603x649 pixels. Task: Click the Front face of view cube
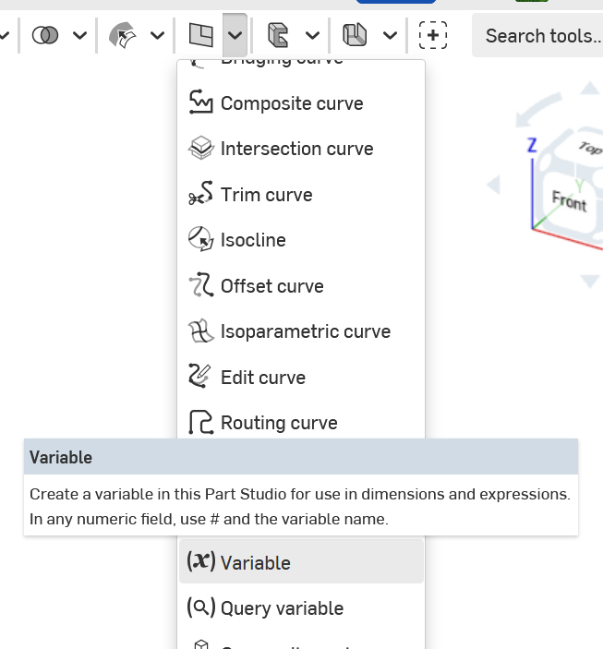tap(569, 199)
